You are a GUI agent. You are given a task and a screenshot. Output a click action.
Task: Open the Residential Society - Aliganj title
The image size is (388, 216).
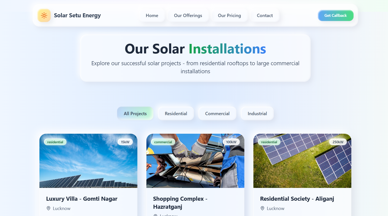pyautogui.click(x=297, y=199)
